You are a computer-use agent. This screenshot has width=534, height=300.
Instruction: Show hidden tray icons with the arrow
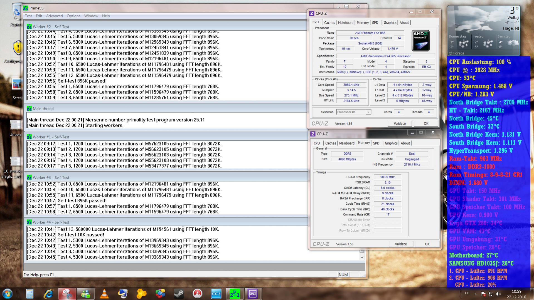476,294
